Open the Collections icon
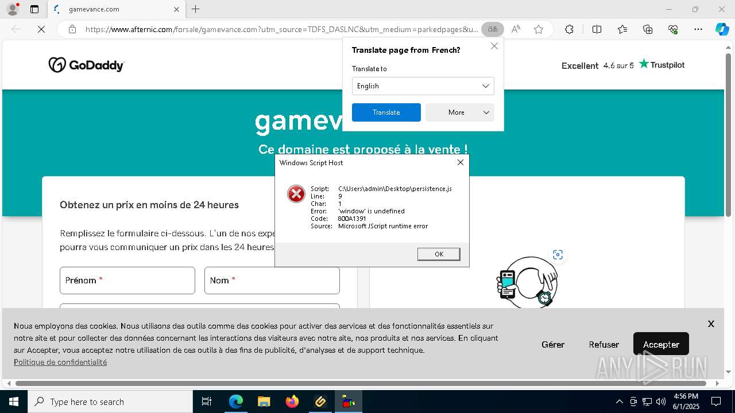 coord(648,29)
